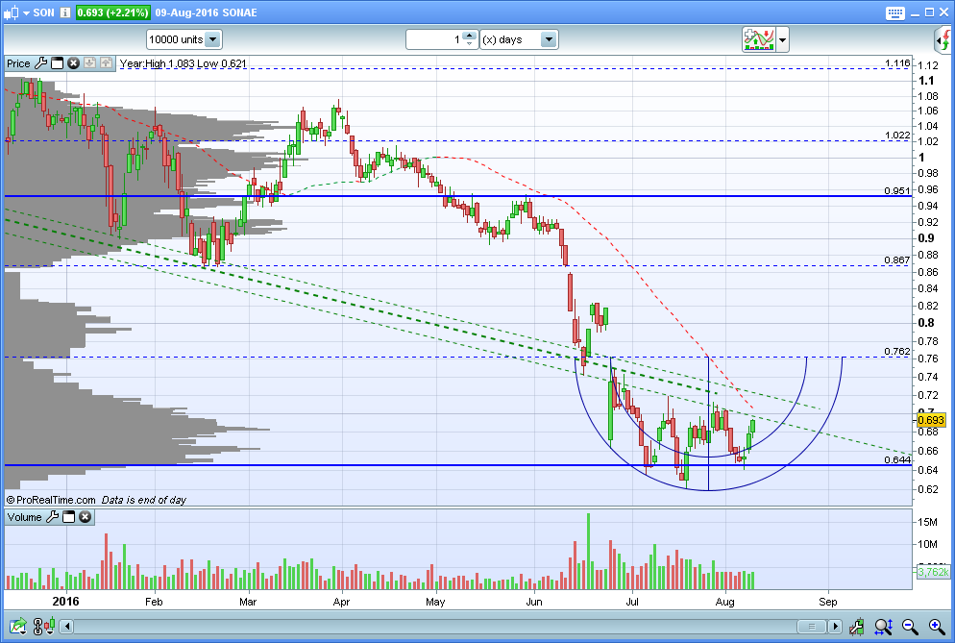Screen dimensions: 955x643
Task: Click the 0.644 support line label
Action: tap(897, 459)
